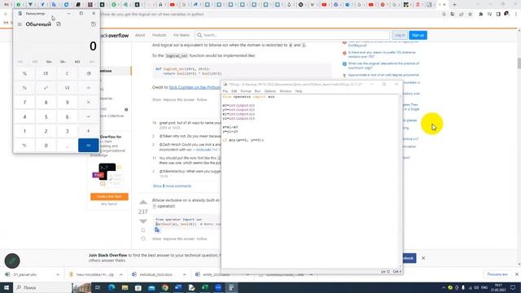Click the browser bookmark star icon
Viewport: 521px width, 293px height.
pyautogui.click(x=471, y=15)
